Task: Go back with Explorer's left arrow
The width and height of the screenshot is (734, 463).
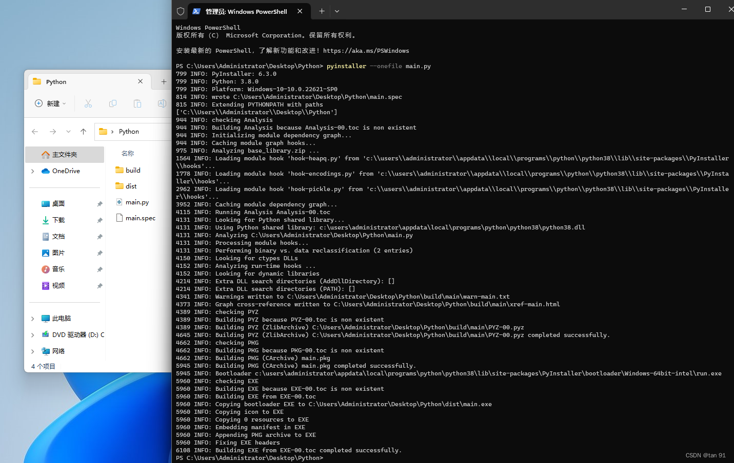Action: (x=35, y=132)
